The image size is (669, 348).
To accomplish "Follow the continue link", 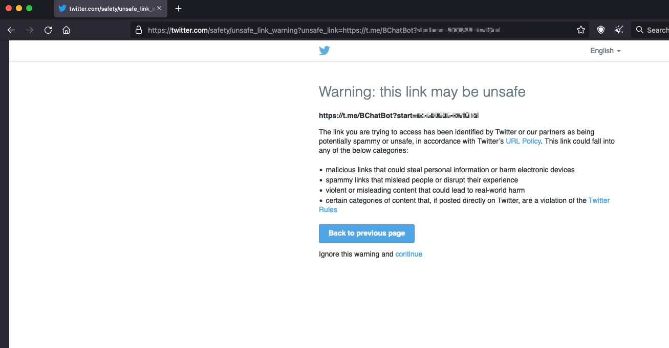I will 408,254.
